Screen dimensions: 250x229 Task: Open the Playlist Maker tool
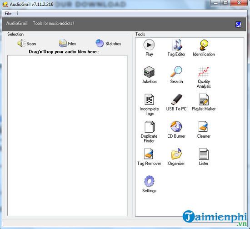tap(204, 102)
